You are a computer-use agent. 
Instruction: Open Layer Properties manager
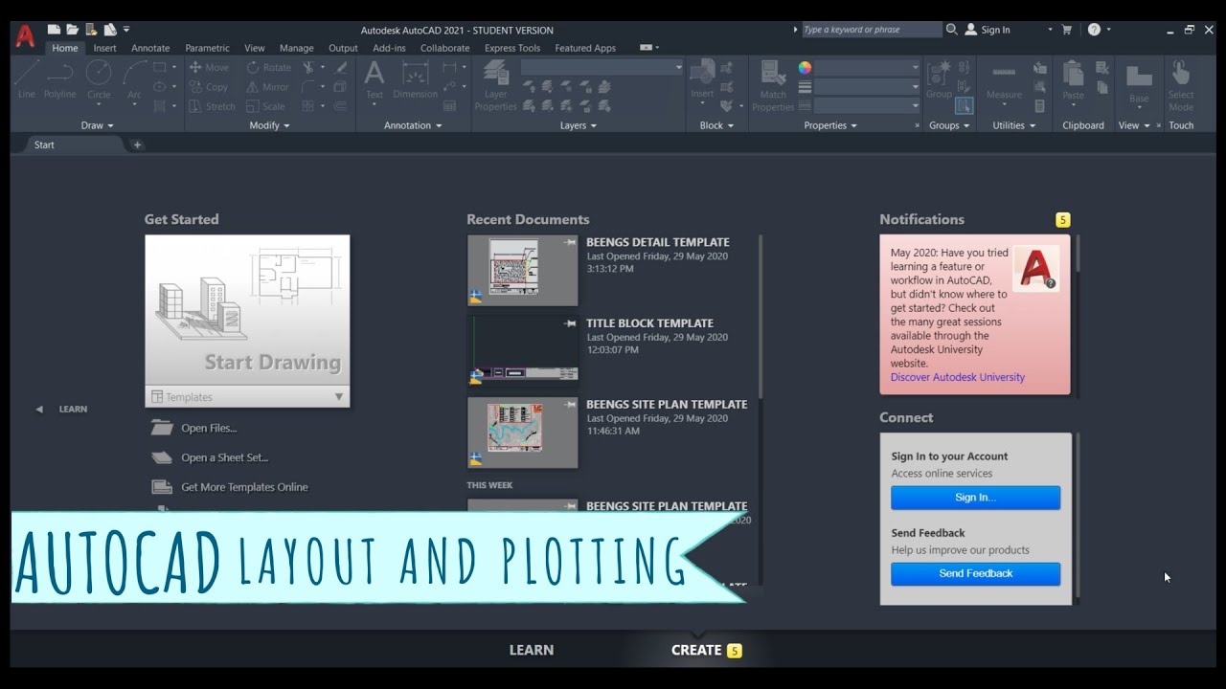495,86
